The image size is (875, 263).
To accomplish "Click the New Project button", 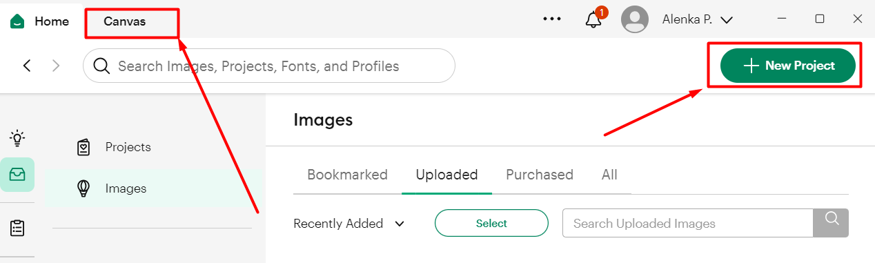I will (788, 66).
